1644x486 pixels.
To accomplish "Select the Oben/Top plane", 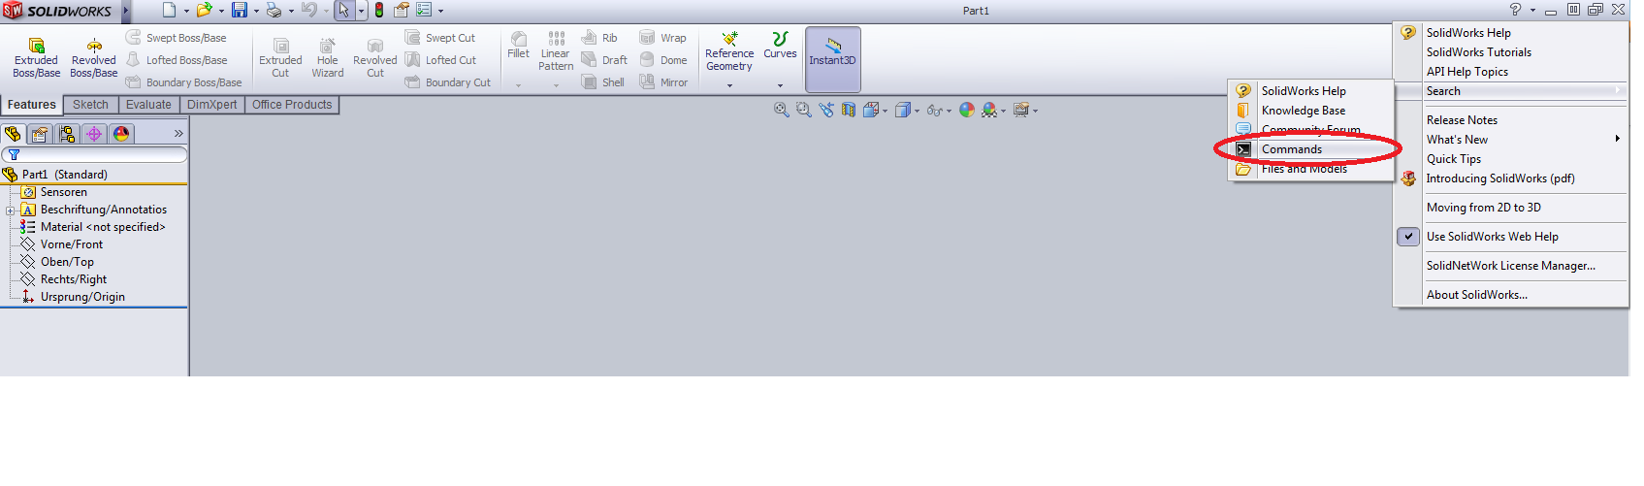I will [x=57, y=262].
